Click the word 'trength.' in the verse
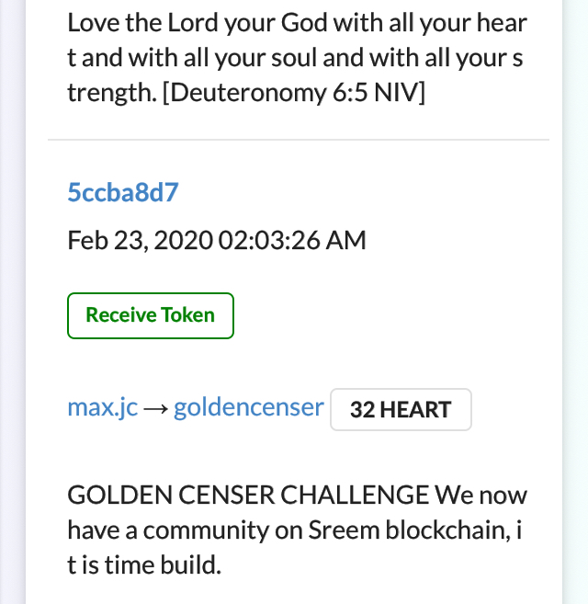The image size is (588, 604). (x=112, y=93)
